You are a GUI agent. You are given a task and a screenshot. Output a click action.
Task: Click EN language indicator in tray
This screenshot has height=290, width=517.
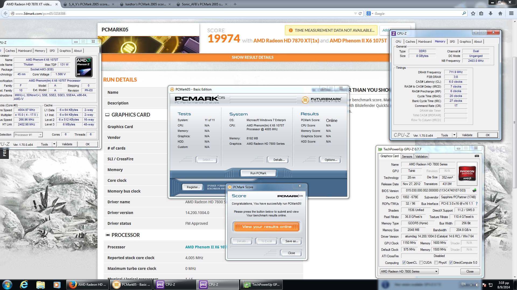463,284
